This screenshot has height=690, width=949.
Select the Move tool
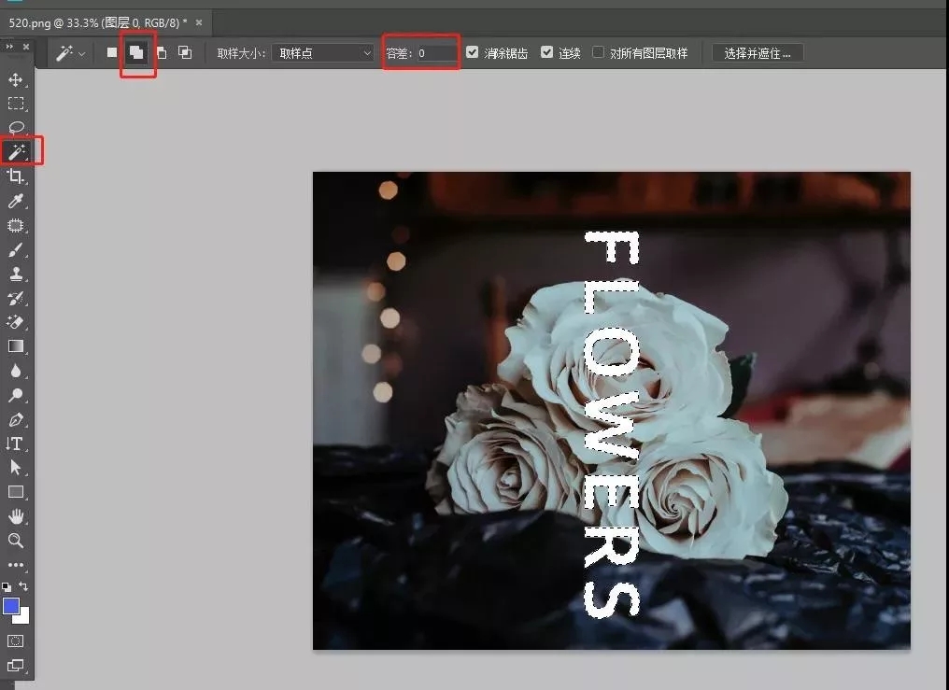[16, 79]
